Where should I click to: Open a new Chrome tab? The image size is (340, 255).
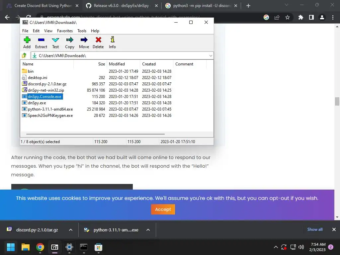coord(248,6)
